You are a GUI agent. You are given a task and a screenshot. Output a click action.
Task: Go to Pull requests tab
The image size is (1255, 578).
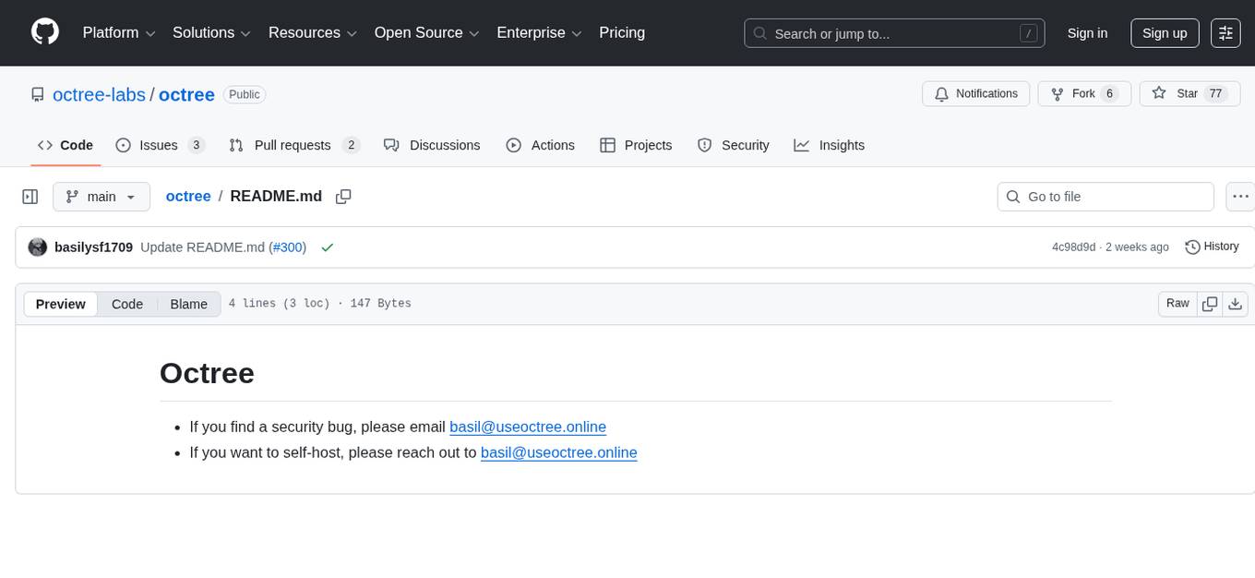[x=293, y=145]
